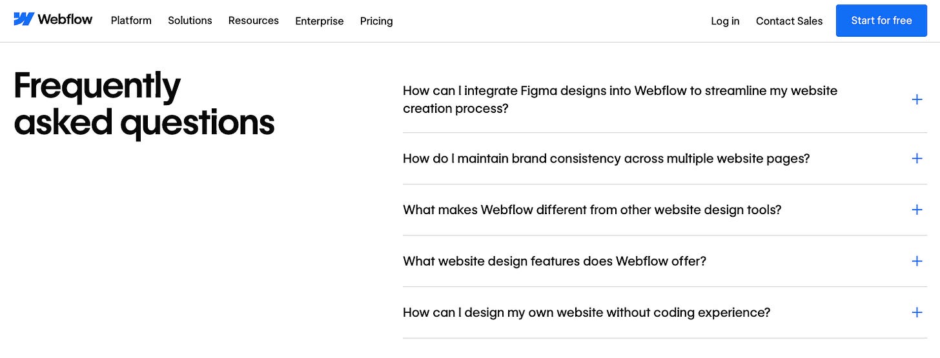940x358 pixels.
Task: Open the Platform menu
Action: (131, 21)
